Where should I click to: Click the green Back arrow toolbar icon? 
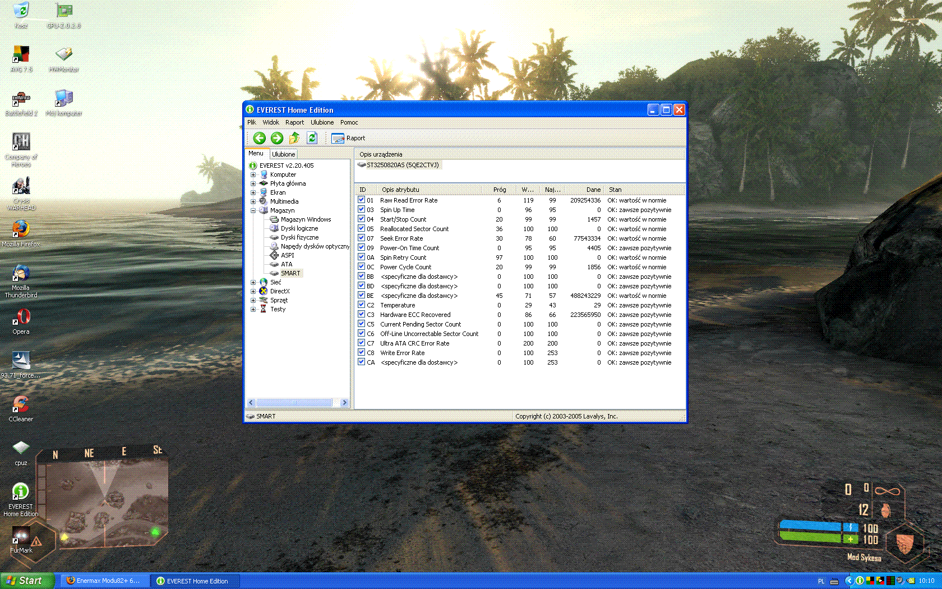(x=259, y=138)
